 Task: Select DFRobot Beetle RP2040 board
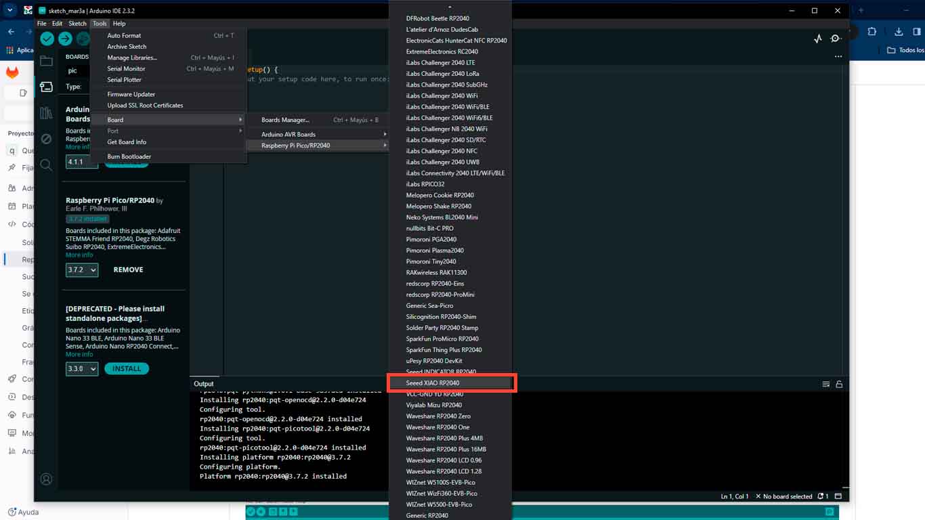(x=450, y=18)
